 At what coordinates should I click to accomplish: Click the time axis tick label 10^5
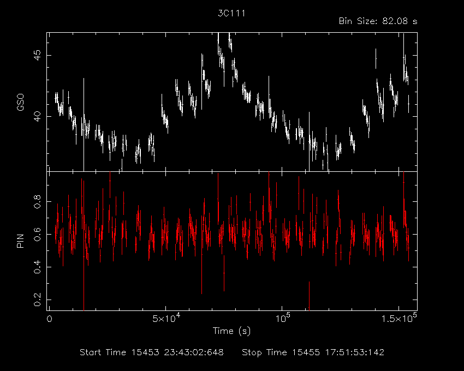pyautogui.click(x=283, y=318)
